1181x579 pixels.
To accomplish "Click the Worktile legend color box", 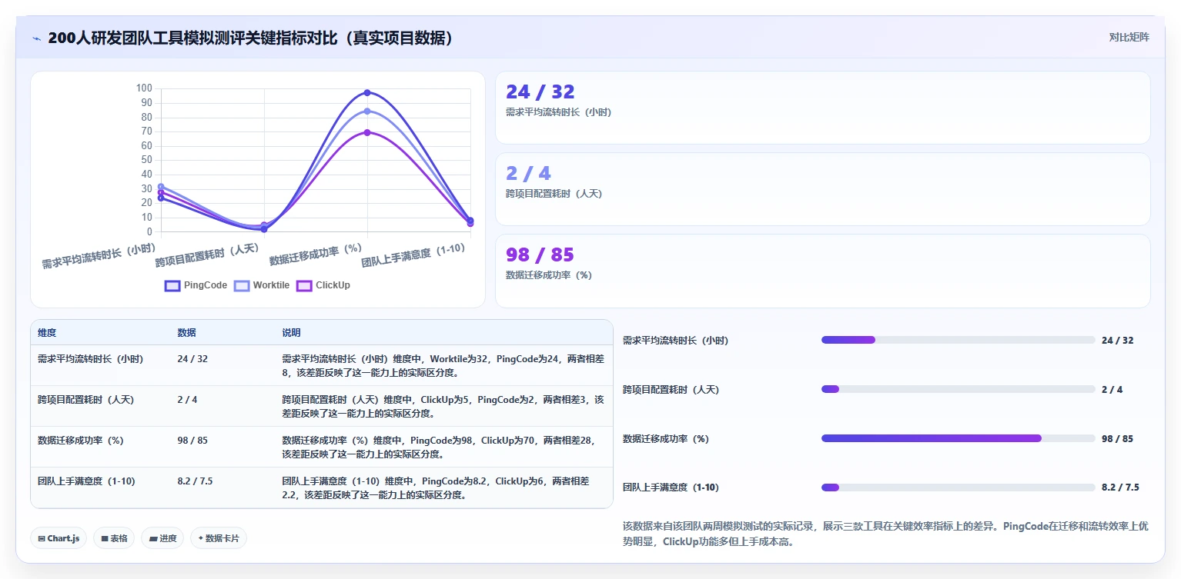I will click(242, 285).
